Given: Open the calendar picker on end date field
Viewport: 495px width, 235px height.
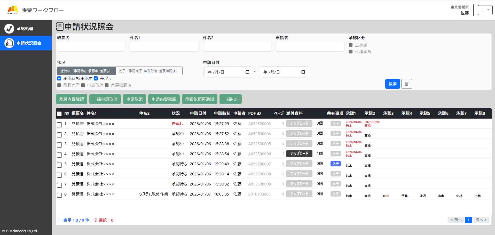Looking at the screenshot, I should tap(303, 72).
